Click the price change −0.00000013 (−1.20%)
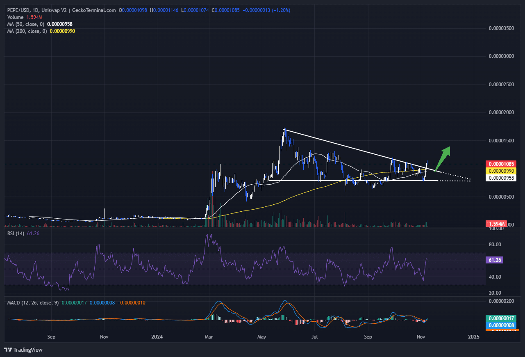This screenshot has width=525, height=357. pos(267,10)
